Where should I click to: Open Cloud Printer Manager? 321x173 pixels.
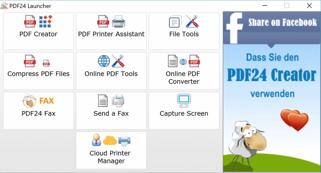(111, 150)
